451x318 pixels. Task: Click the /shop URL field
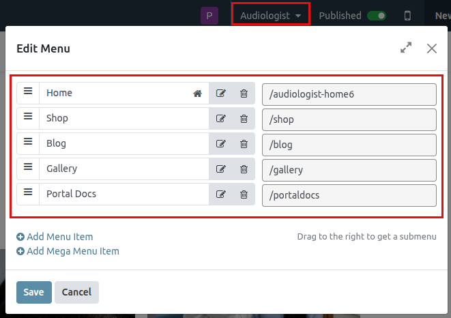point(349,119)
